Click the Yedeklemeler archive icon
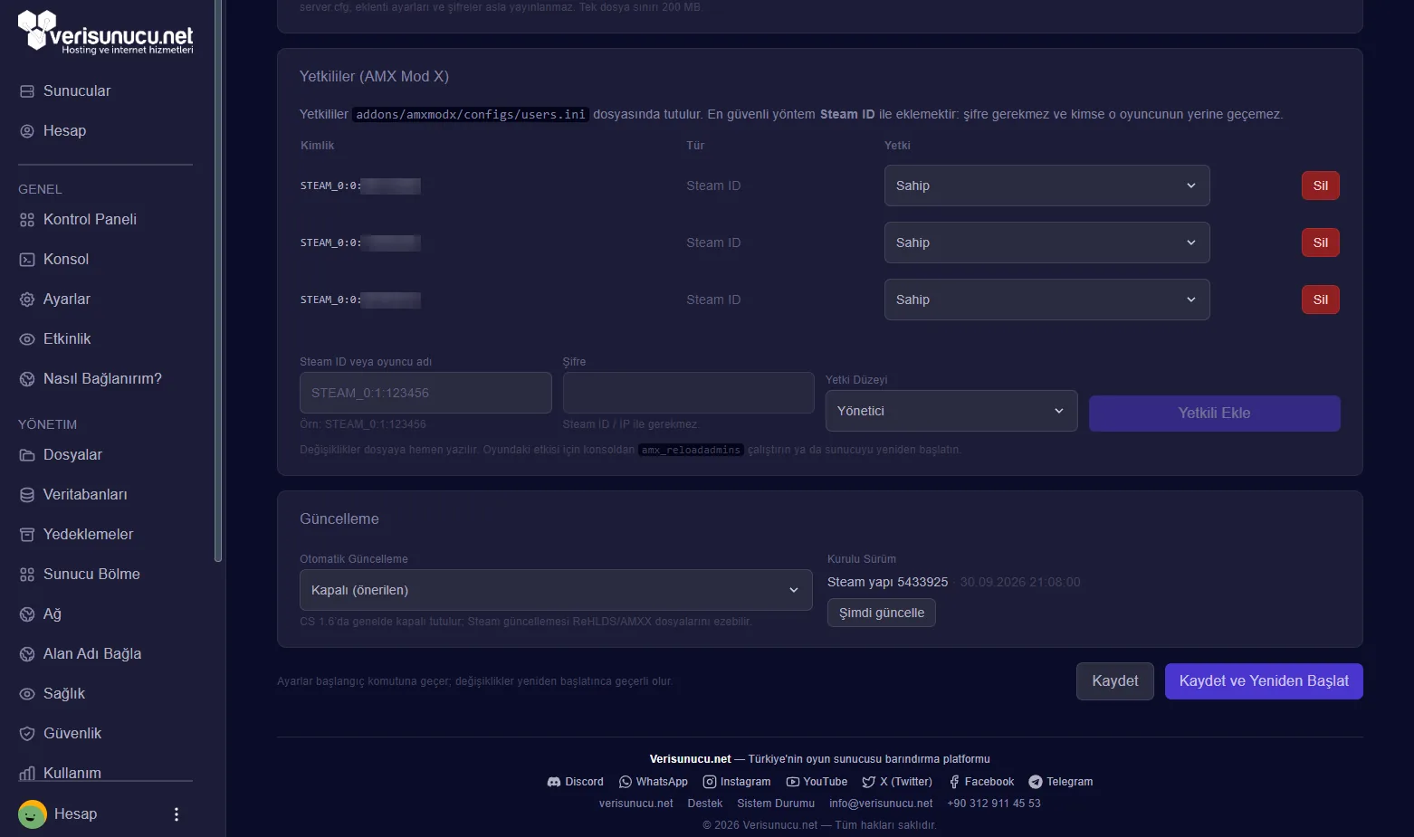1414x837 pixels. click(27, 535)
